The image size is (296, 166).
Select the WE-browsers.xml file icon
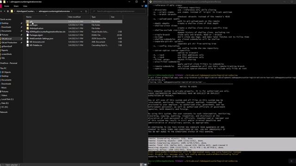[x=28, y=42]
